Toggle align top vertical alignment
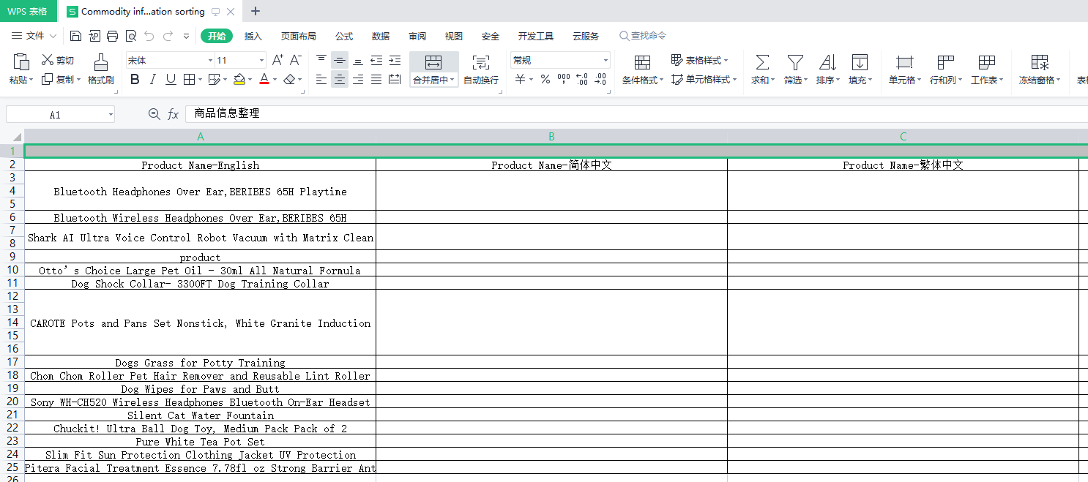Viewport: 1088px width, 482px height. 321,60
